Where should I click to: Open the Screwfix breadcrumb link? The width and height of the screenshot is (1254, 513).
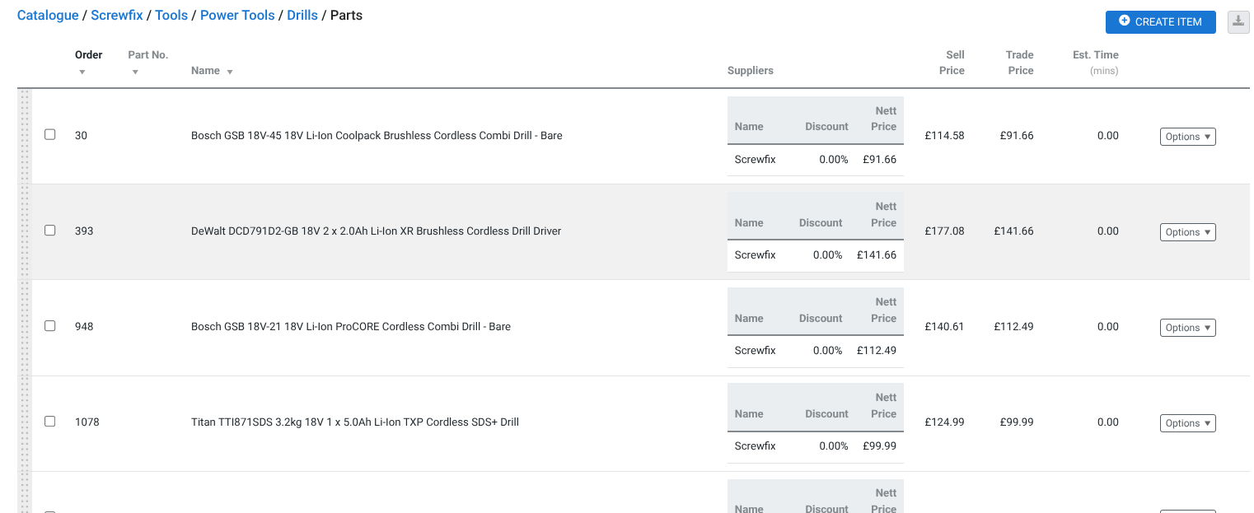pyautogui.click(x=117, y=16)
